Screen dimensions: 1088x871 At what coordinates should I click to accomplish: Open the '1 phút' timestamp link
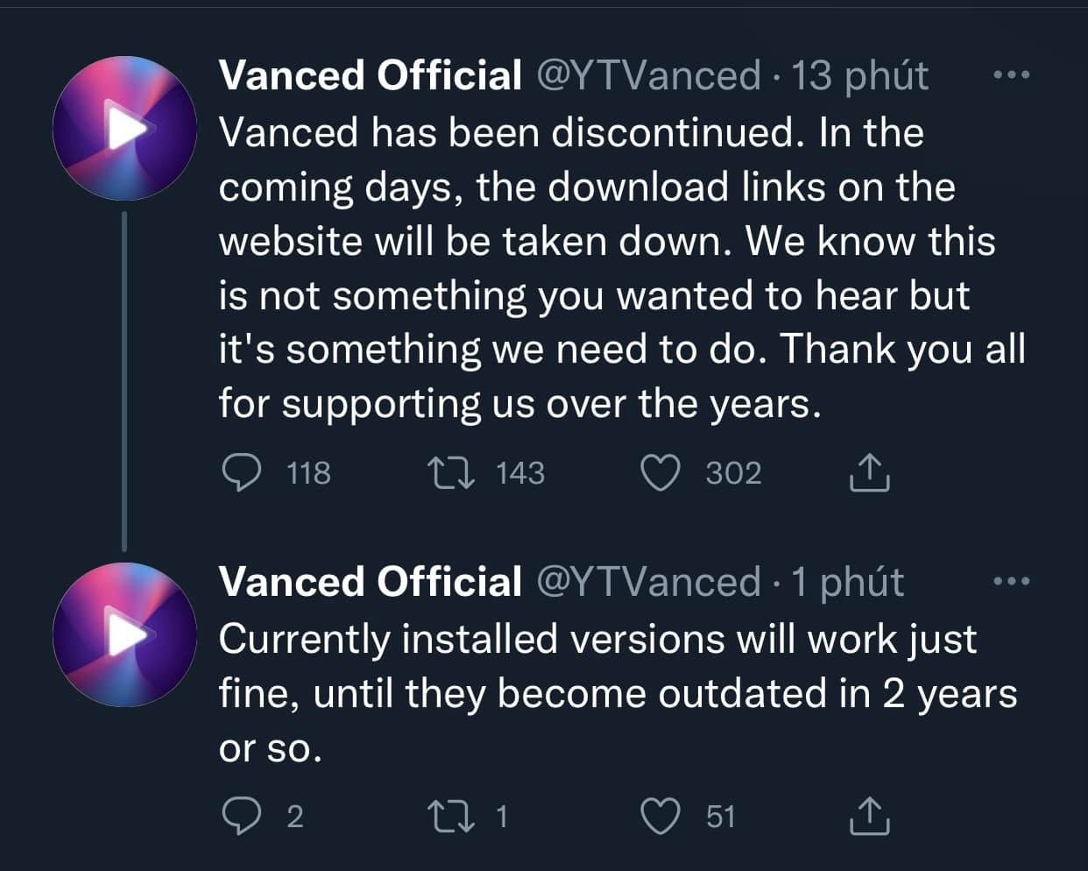(847, 582)
